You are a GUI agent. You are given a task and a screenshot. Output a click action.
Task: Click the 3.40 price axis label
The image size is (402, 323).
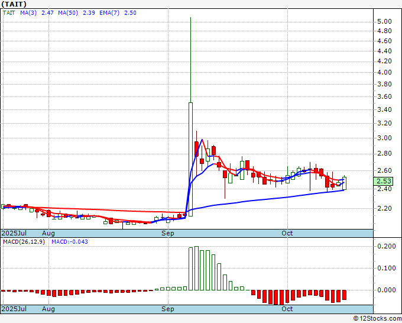(x=385, y=110)
